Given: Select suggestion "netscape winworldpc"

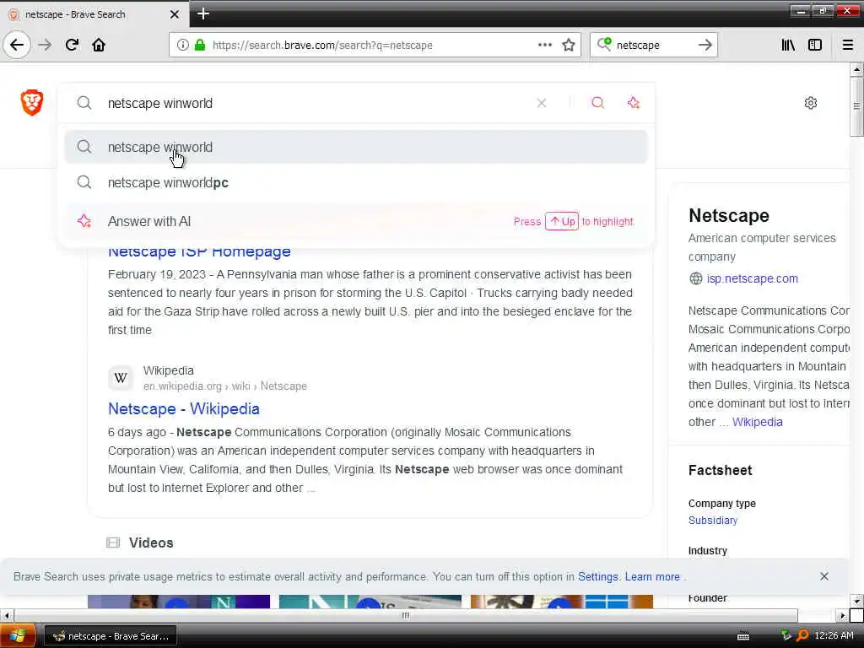Looking at the screenshot, I should (356, 182).
